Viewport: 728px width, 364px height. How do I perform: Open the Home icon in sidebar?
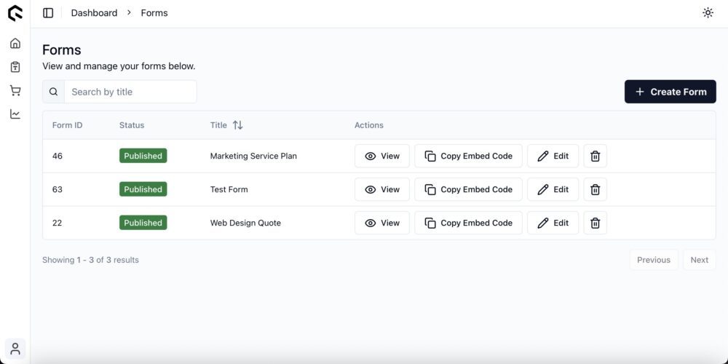15,43
